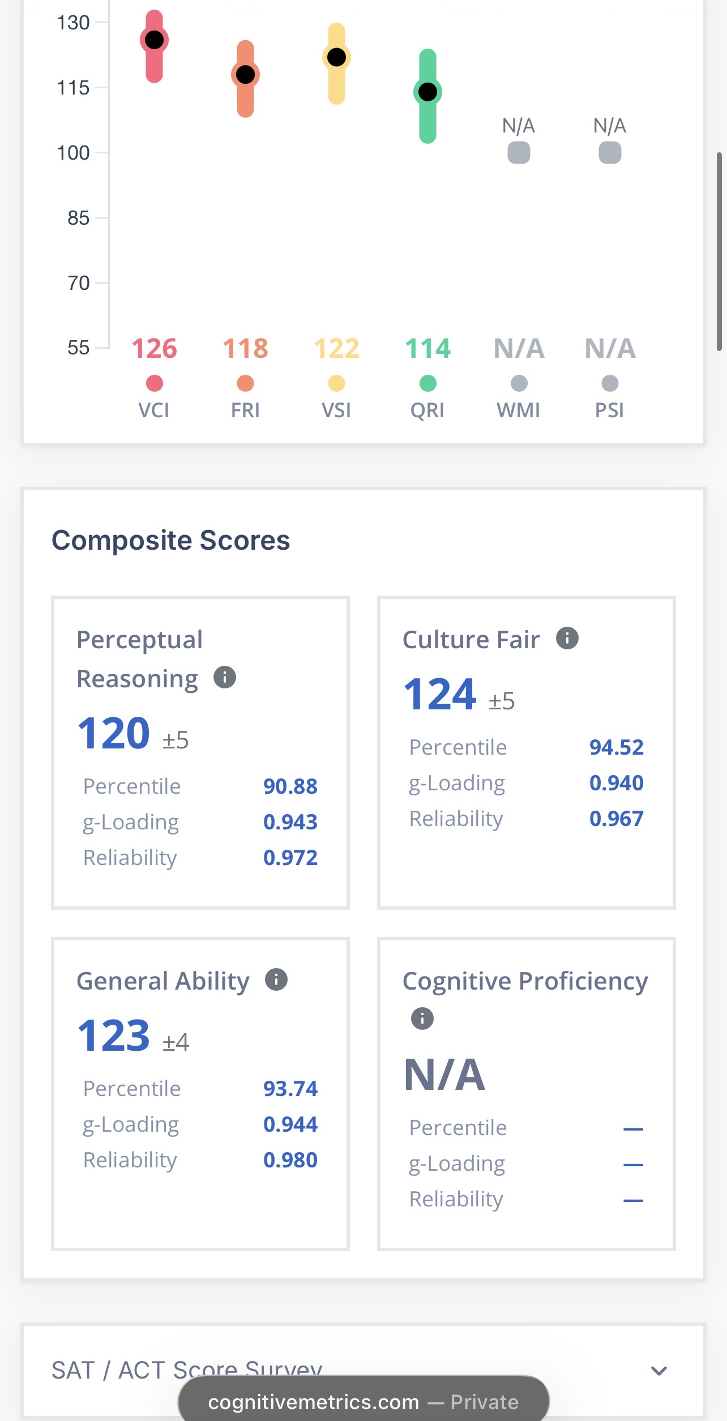
Task: Open the General Ability score card
Action: click(200, 1094)
